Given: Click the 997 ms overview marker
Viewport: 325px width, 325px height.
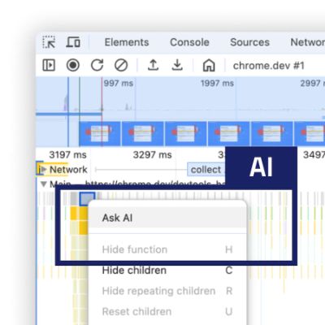Looking at the screenshot, I should (x=119, y=83).
